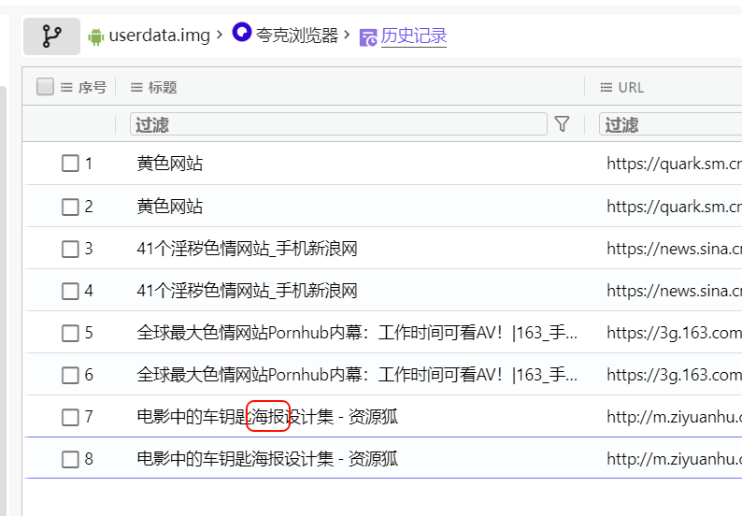Check the checkbox for row 7
The image size is (742, 516).
pos(70,417)
